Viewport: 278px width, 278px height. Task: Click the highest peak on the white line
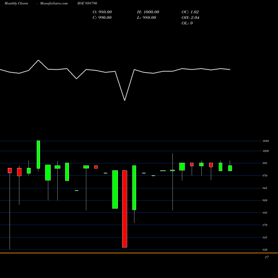pyautogui.click(x=38, y=60)
